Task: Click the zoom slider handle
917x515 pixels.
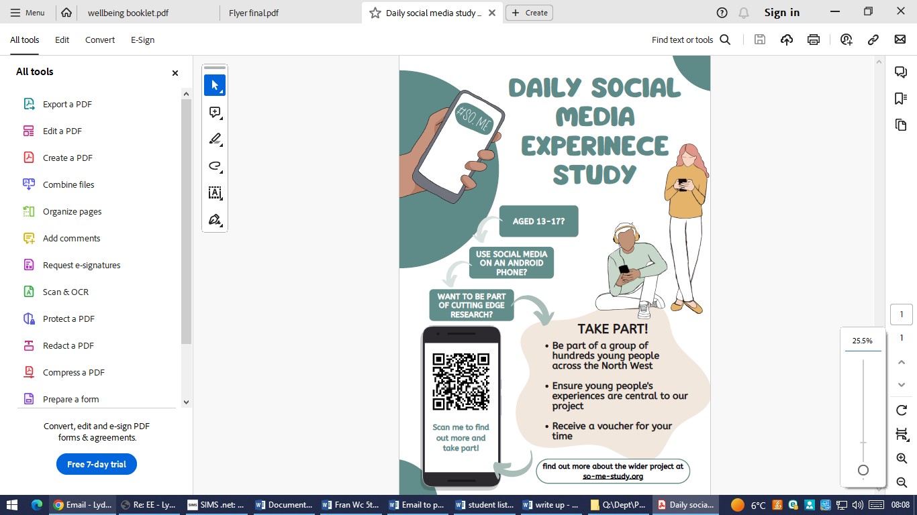Action: coord(863,470)
